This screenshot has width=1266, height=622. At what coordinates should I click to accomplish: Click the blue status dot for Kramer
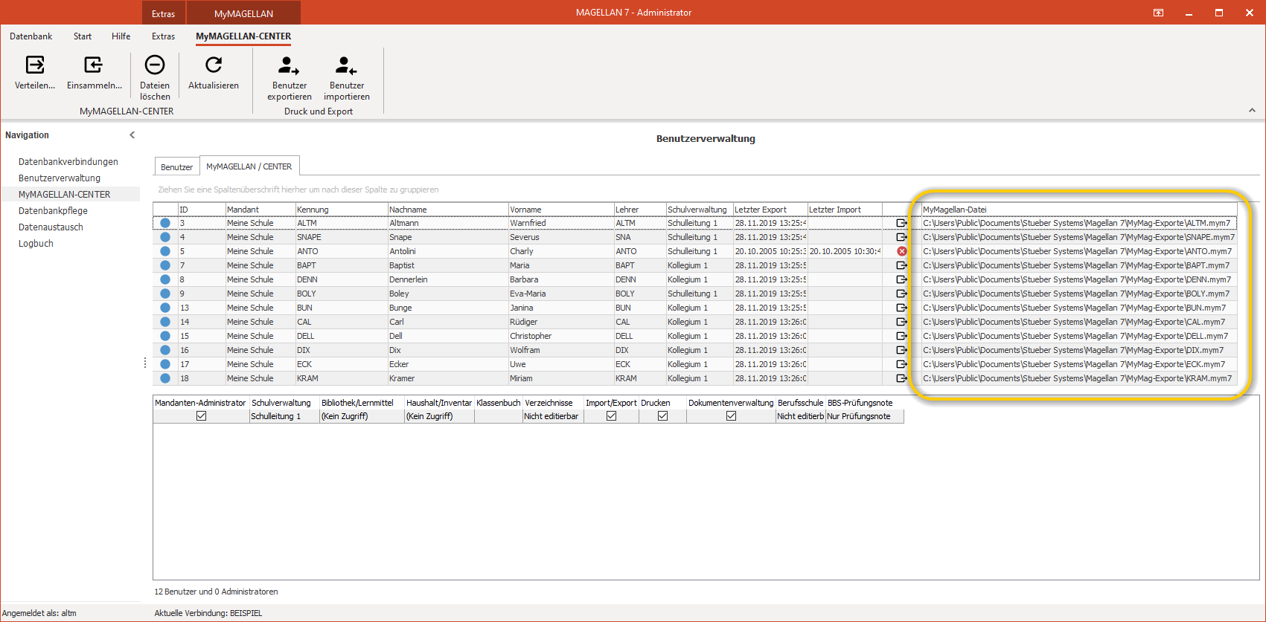tap(165, 378)
